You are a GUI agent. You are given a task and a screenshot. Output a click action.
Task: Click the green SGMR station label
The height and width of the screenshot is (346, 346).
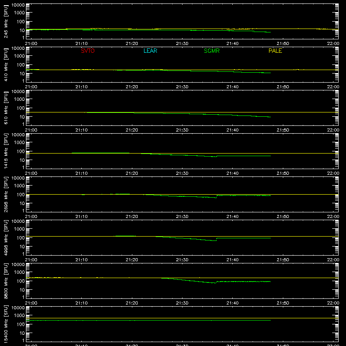tap(211, 51)
